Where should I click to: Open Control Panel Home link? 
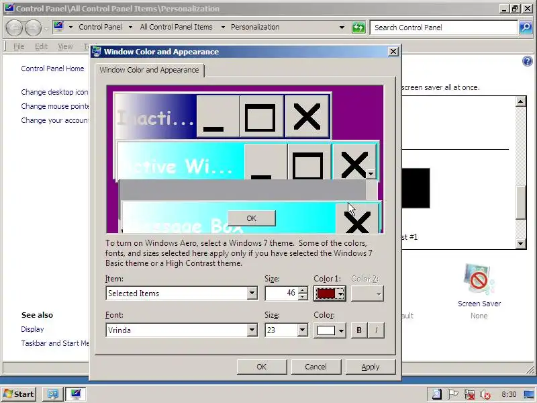(52, 69)
